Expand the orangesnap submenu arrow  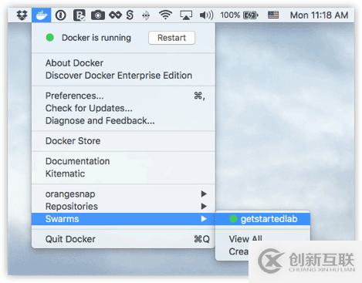click(204, 194)
